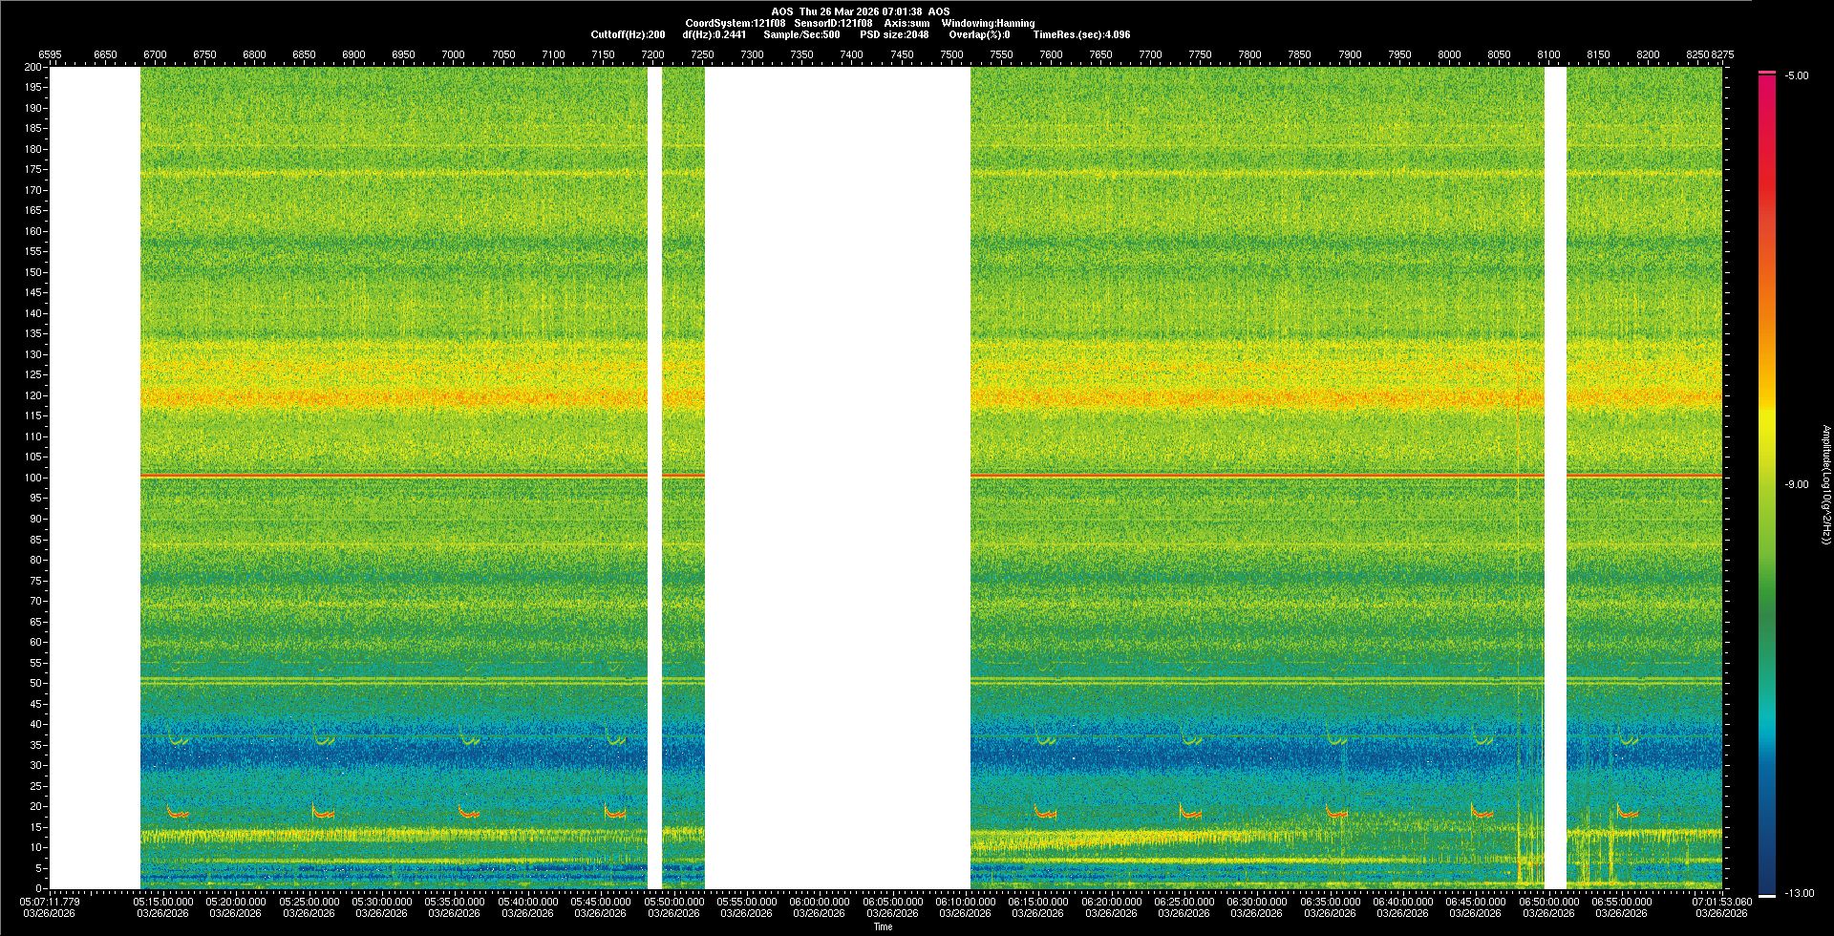Click the 05:15:00.000 time axis label
Viewport: 1834px width, 936px height.
[x=163, y=901]
